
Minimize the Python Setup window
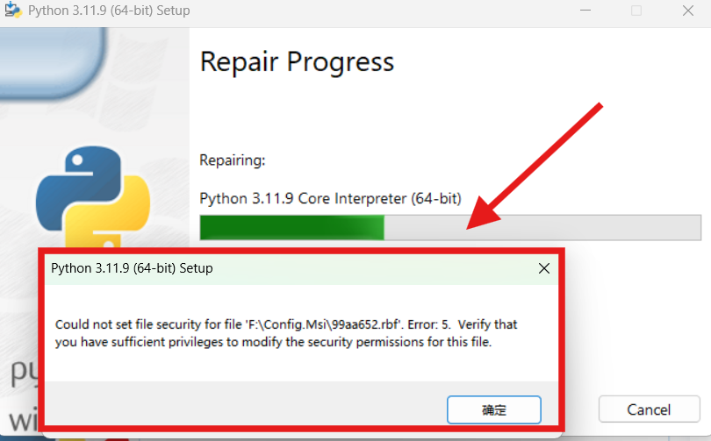585,11
